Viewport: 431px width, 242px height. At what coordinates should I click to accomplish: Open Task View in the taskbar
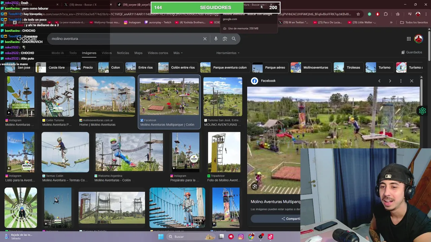click(221, 237)
